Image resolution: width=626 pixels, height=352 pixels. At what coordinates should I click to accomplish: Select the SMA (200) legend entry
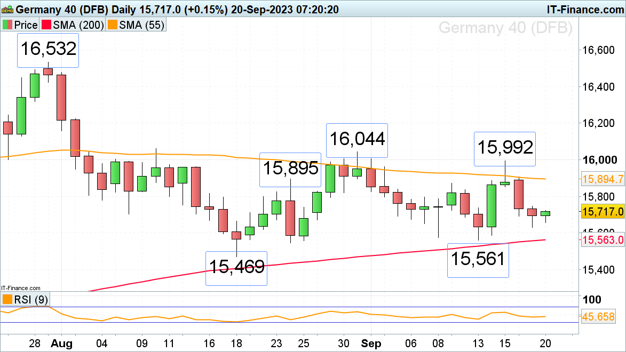73,25
